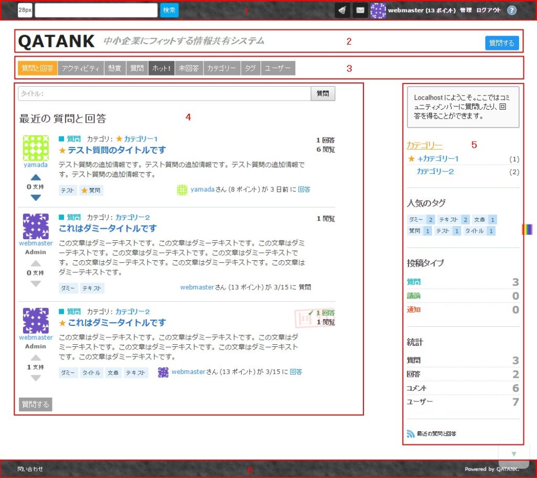Click the small yamada avatar beside answer info
The height and width of the screenshot is (478, 537).
click(182, 189)
